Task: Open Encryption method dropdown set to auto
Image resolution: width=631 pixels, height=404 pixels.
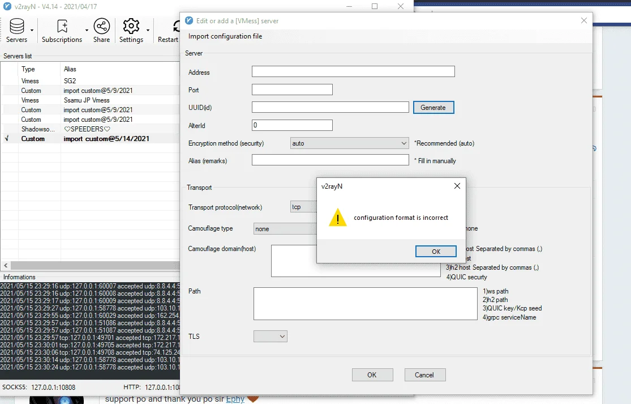Action: point(349,143)
